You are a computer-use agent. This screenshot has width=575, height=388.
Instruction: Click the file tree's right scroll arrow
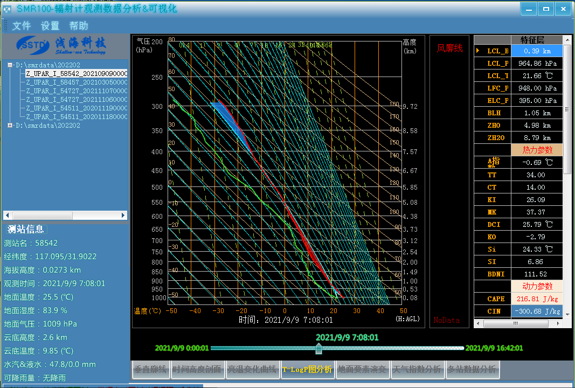123,215
